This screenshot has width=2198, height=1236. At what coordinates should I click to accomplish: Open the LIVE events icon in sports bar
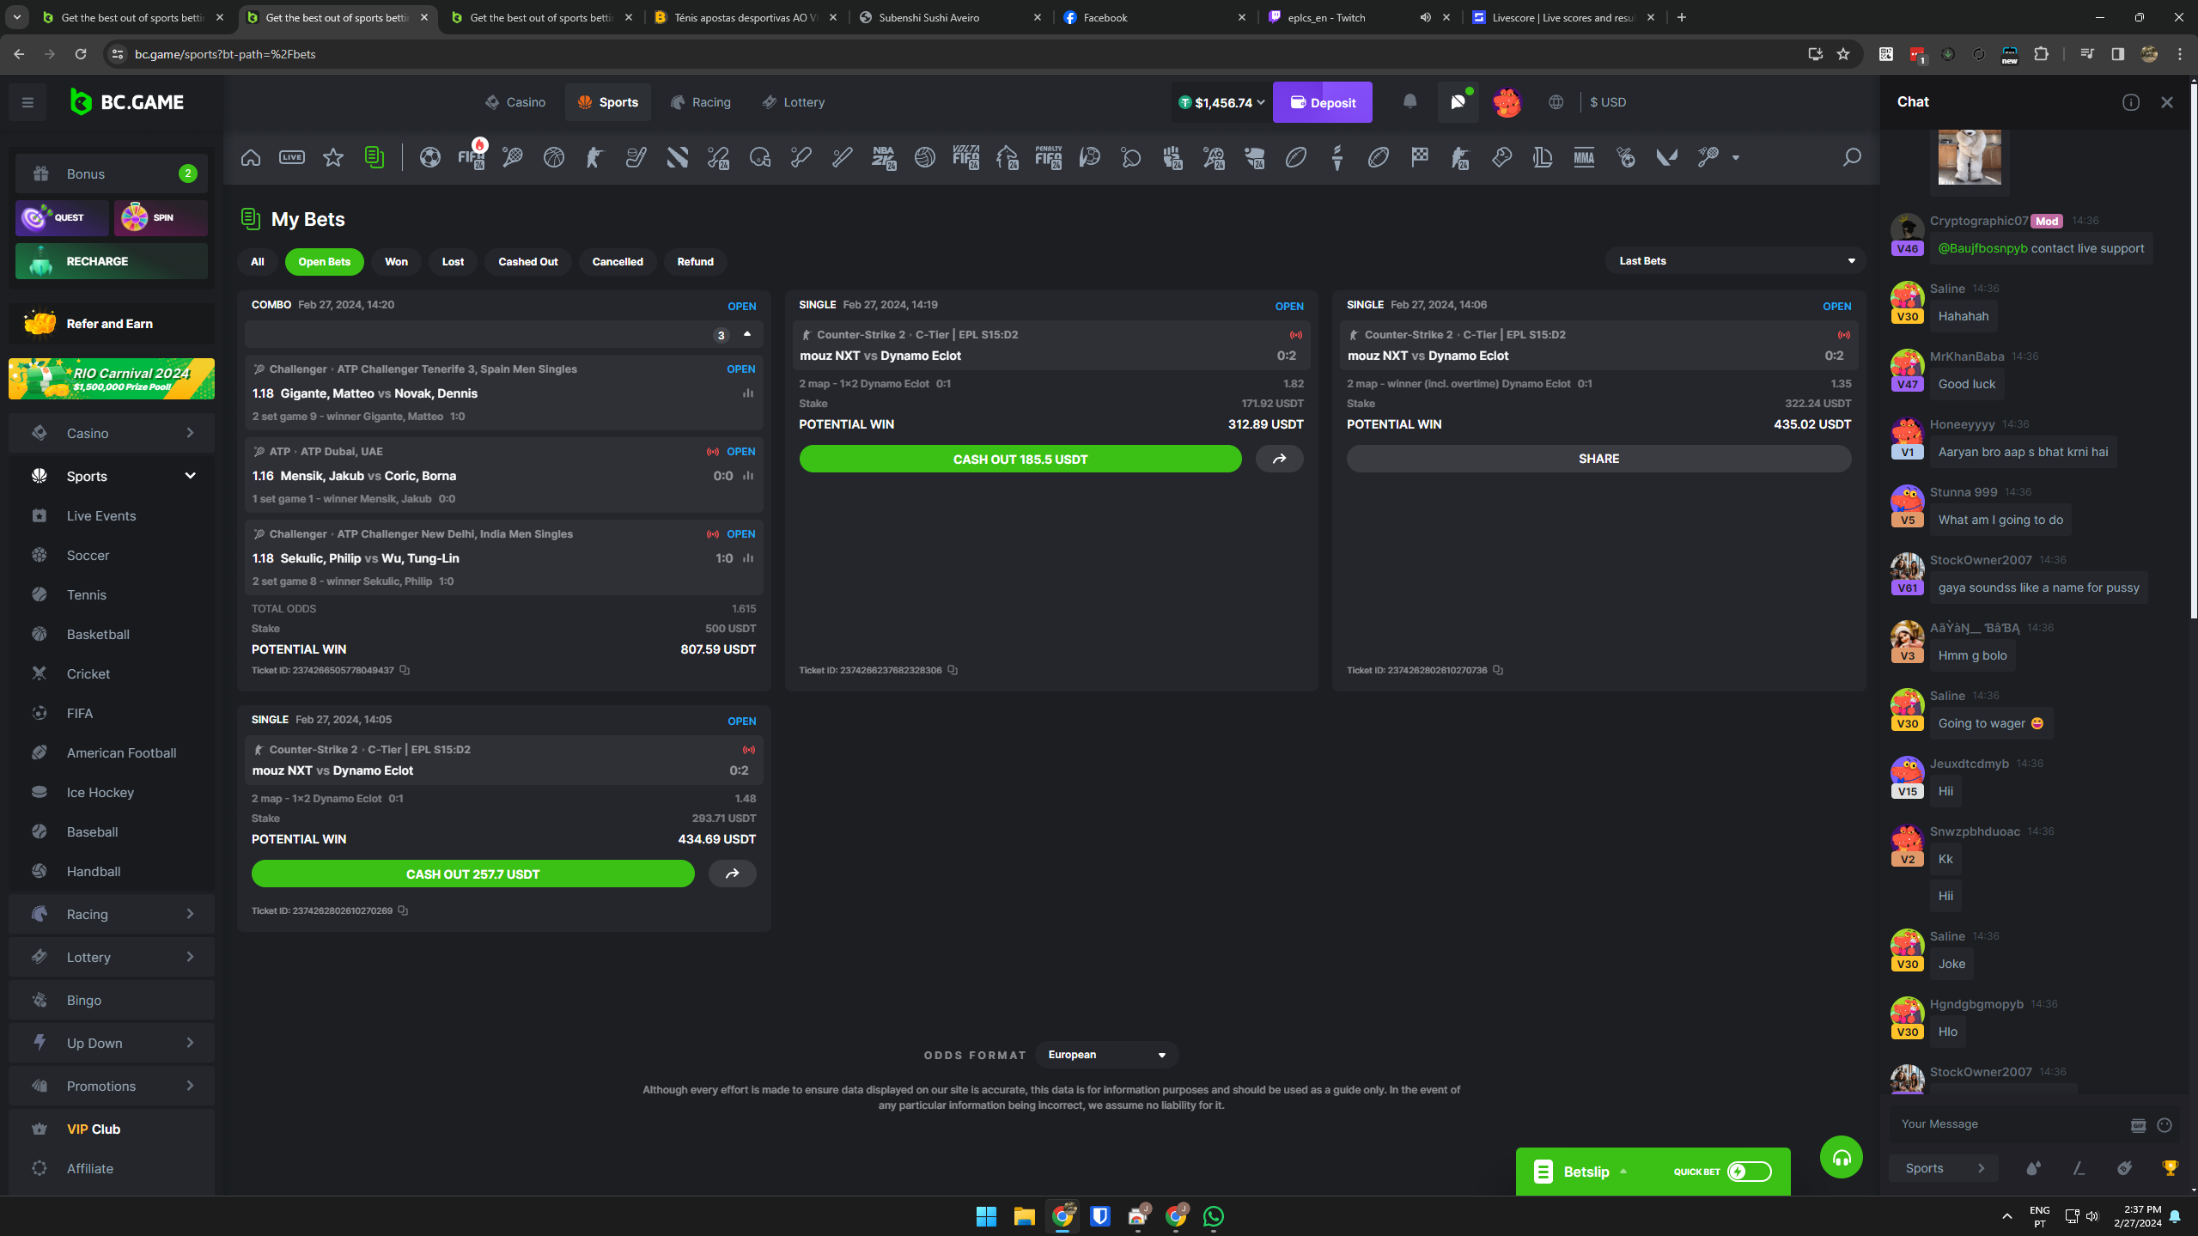(292, 157)
